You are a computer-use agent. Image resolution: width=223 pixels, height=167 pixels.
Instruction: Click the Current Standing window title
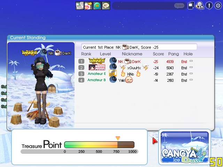28,38
